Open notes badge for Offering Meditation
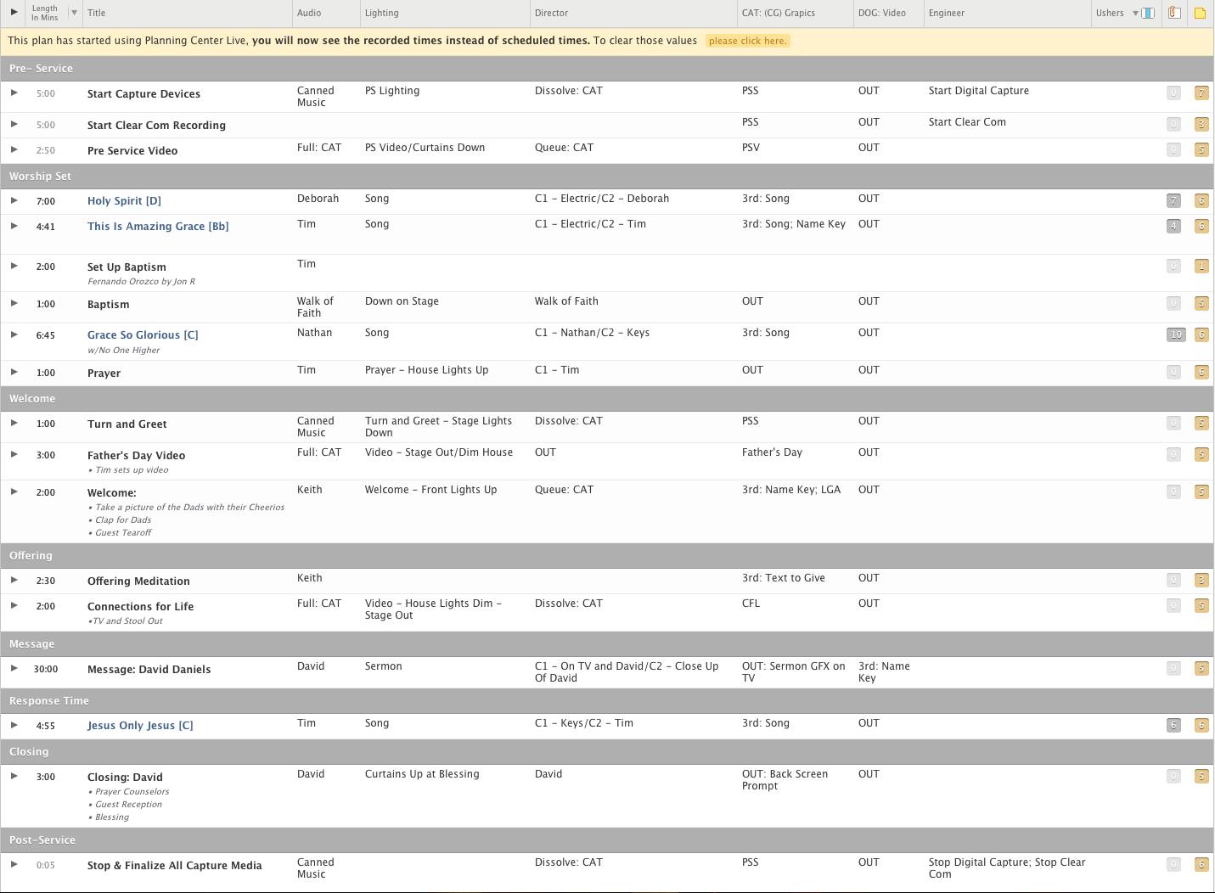1215x893 pixels. coord(1201,580)
